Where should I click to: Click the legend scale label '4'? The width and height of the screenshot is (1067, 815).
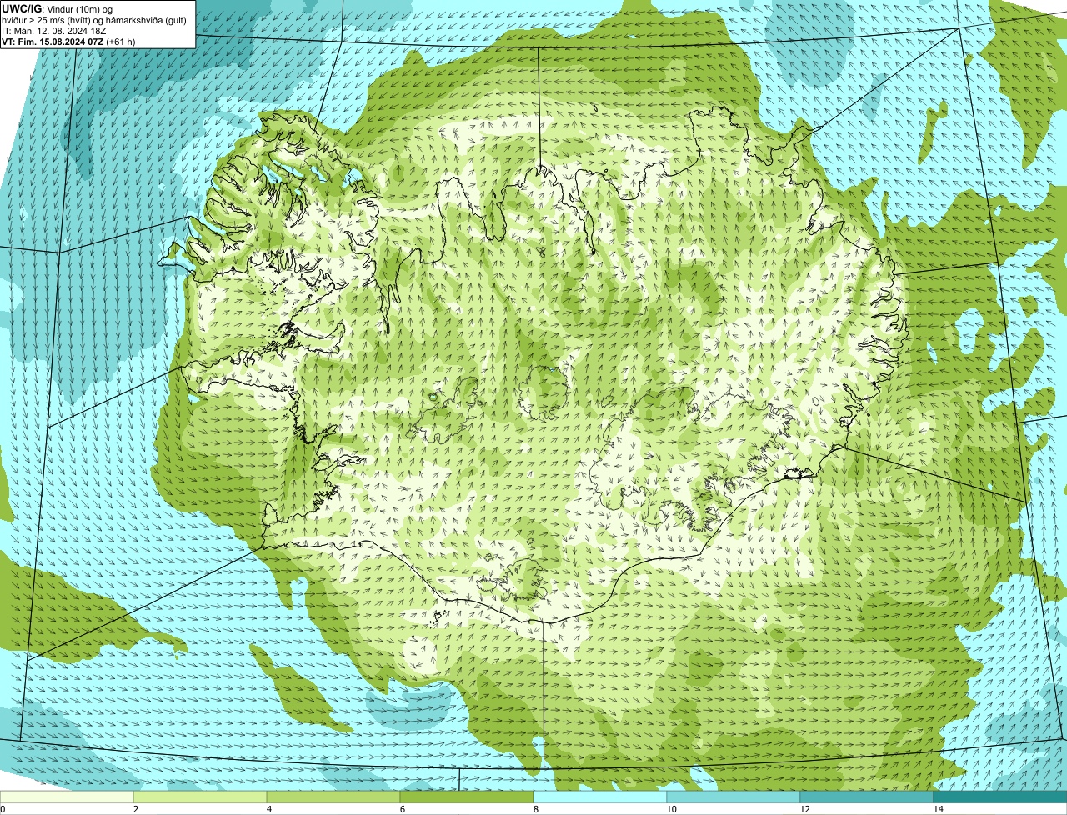[x=268, y=809]
